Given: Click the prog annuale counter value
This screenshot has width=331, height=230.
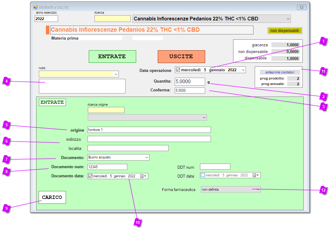Looking at the screenshot, I should pyautogui.click(x=294, y=84).
